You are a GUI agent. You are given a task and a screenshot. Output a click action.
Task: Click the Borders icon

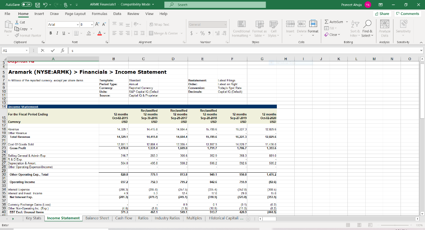pyautogui.click(x=76, y=33)
